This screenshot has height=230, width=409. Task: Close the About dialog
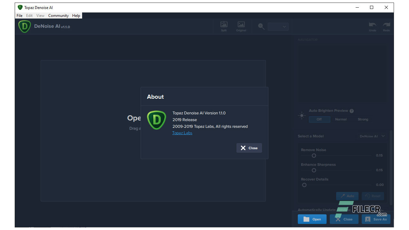[249, 148]
